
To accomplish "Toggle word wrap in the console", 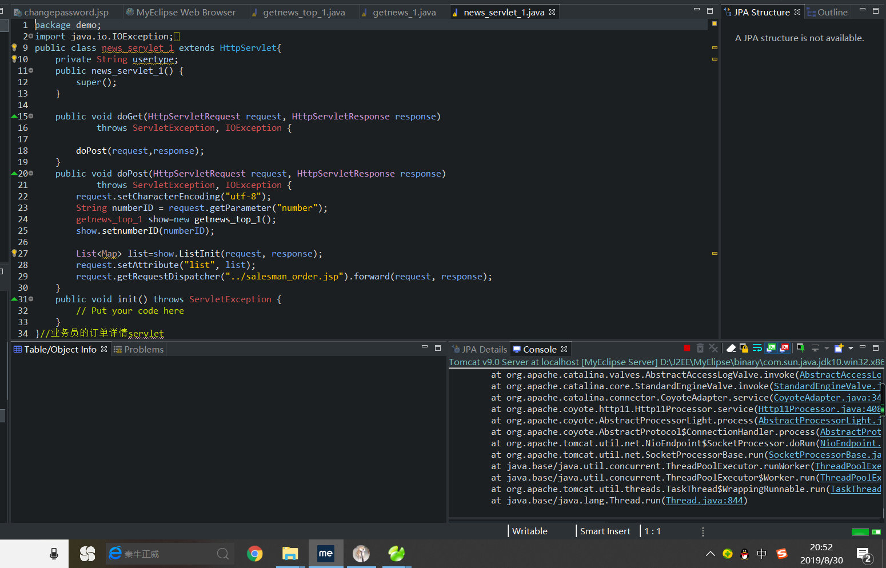I will [757, 348].
